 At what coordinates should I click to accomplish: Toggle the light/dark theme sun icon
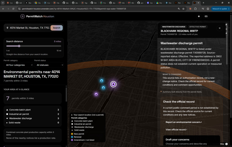(199, 16)
